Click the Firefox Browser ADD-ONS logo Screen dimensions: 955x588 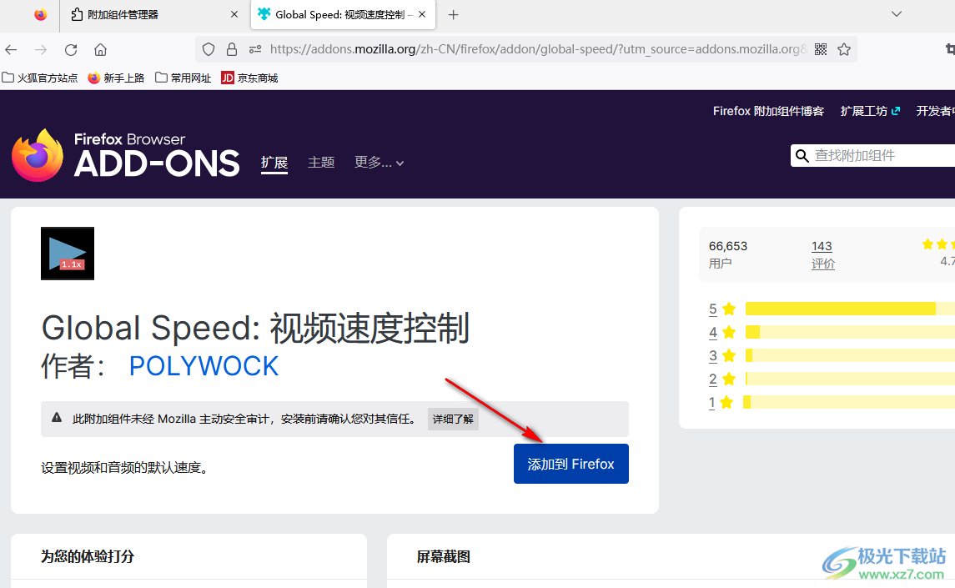126,155
